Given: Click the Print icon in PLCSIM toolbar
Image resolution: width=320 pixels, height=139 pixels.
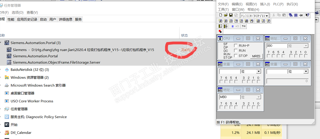Looking at the screenshot, I should (x=236, y=15).
